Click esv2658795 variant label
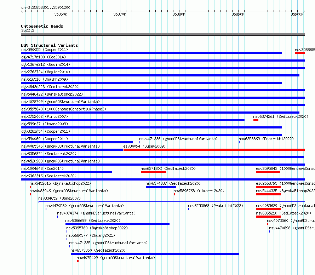The height and width of the screenshot is (275, 315). coord(286,183)
